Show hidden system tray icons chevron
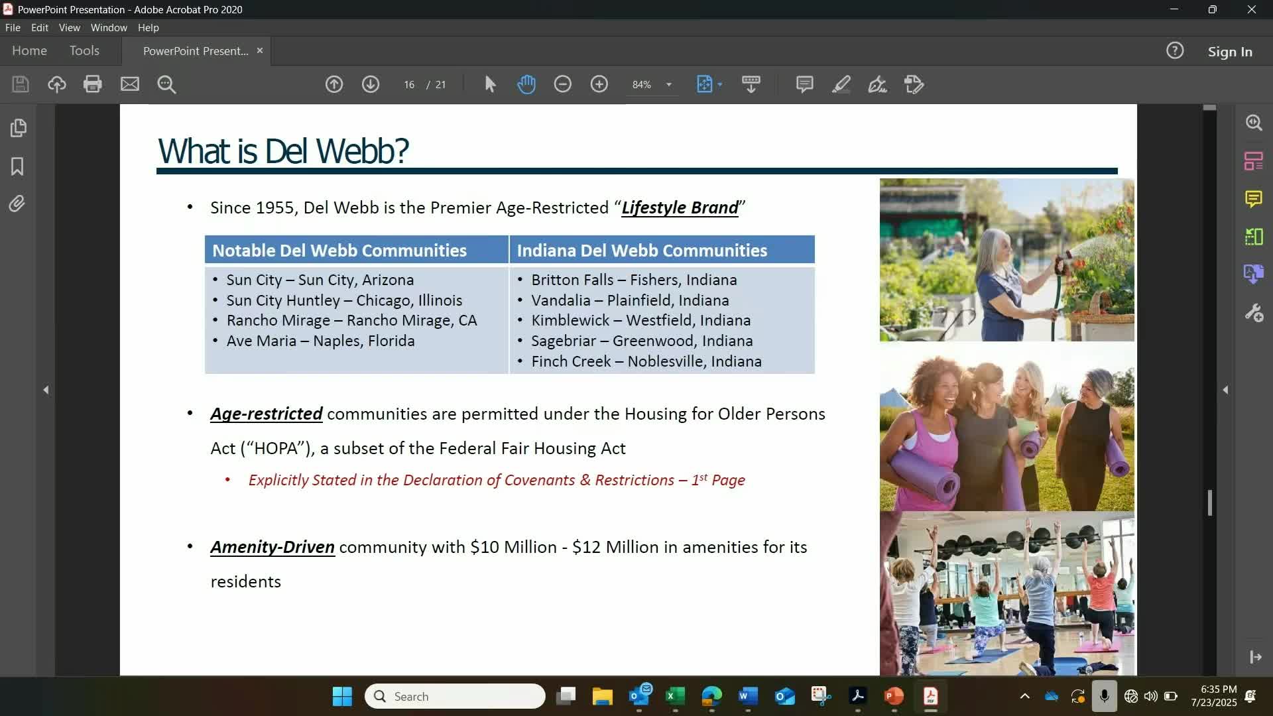1273x716 pixels. point(1024,696)
